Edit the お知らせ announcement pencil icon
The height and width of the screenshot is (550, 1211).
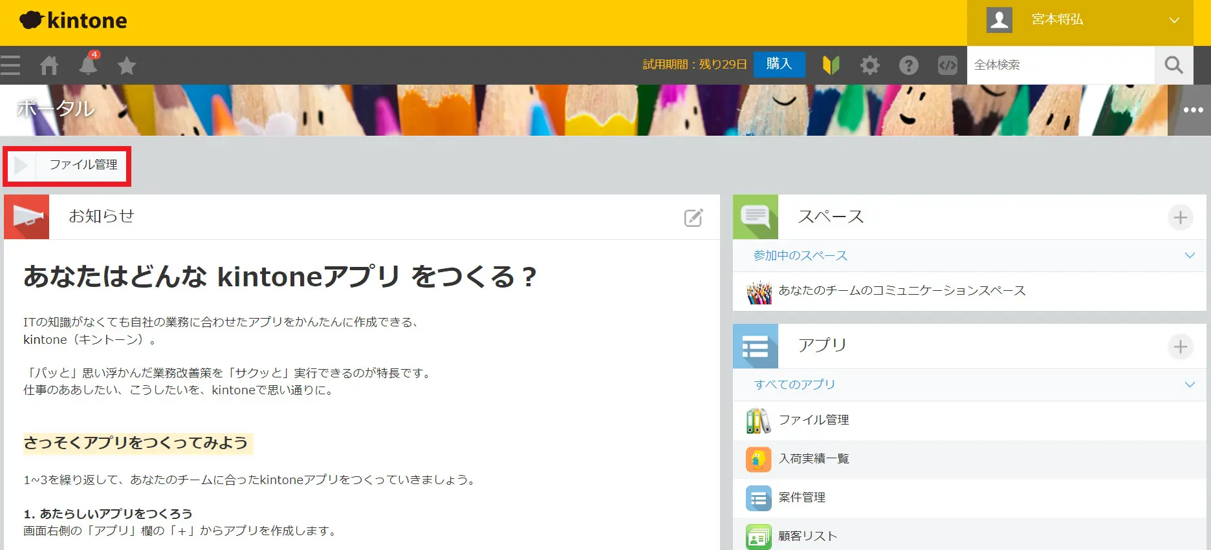(693, 218)
